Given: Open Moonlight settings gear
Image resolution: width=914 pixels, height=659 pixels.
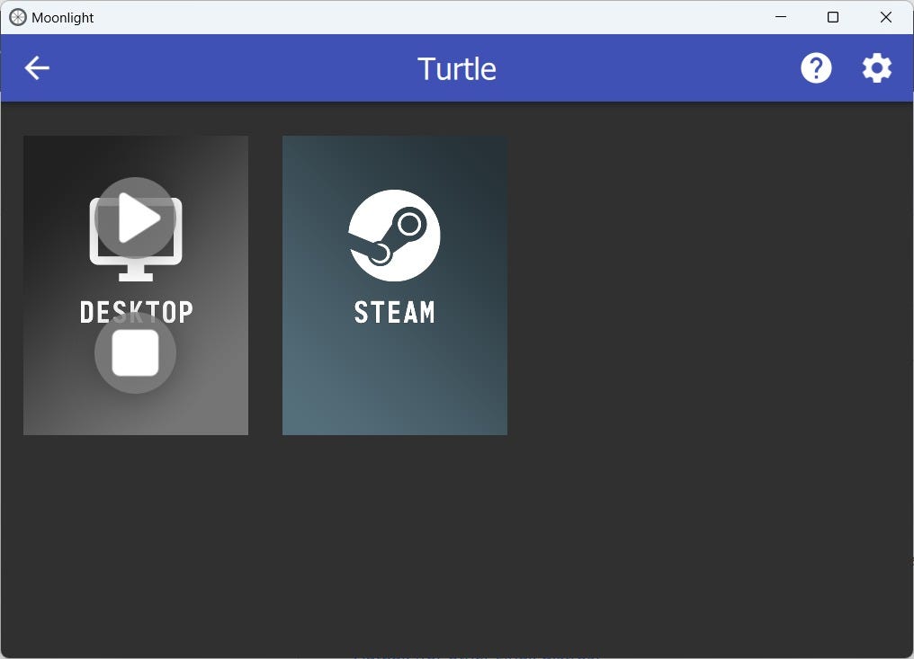Looking at the screenshot, I should pos(877,68).
